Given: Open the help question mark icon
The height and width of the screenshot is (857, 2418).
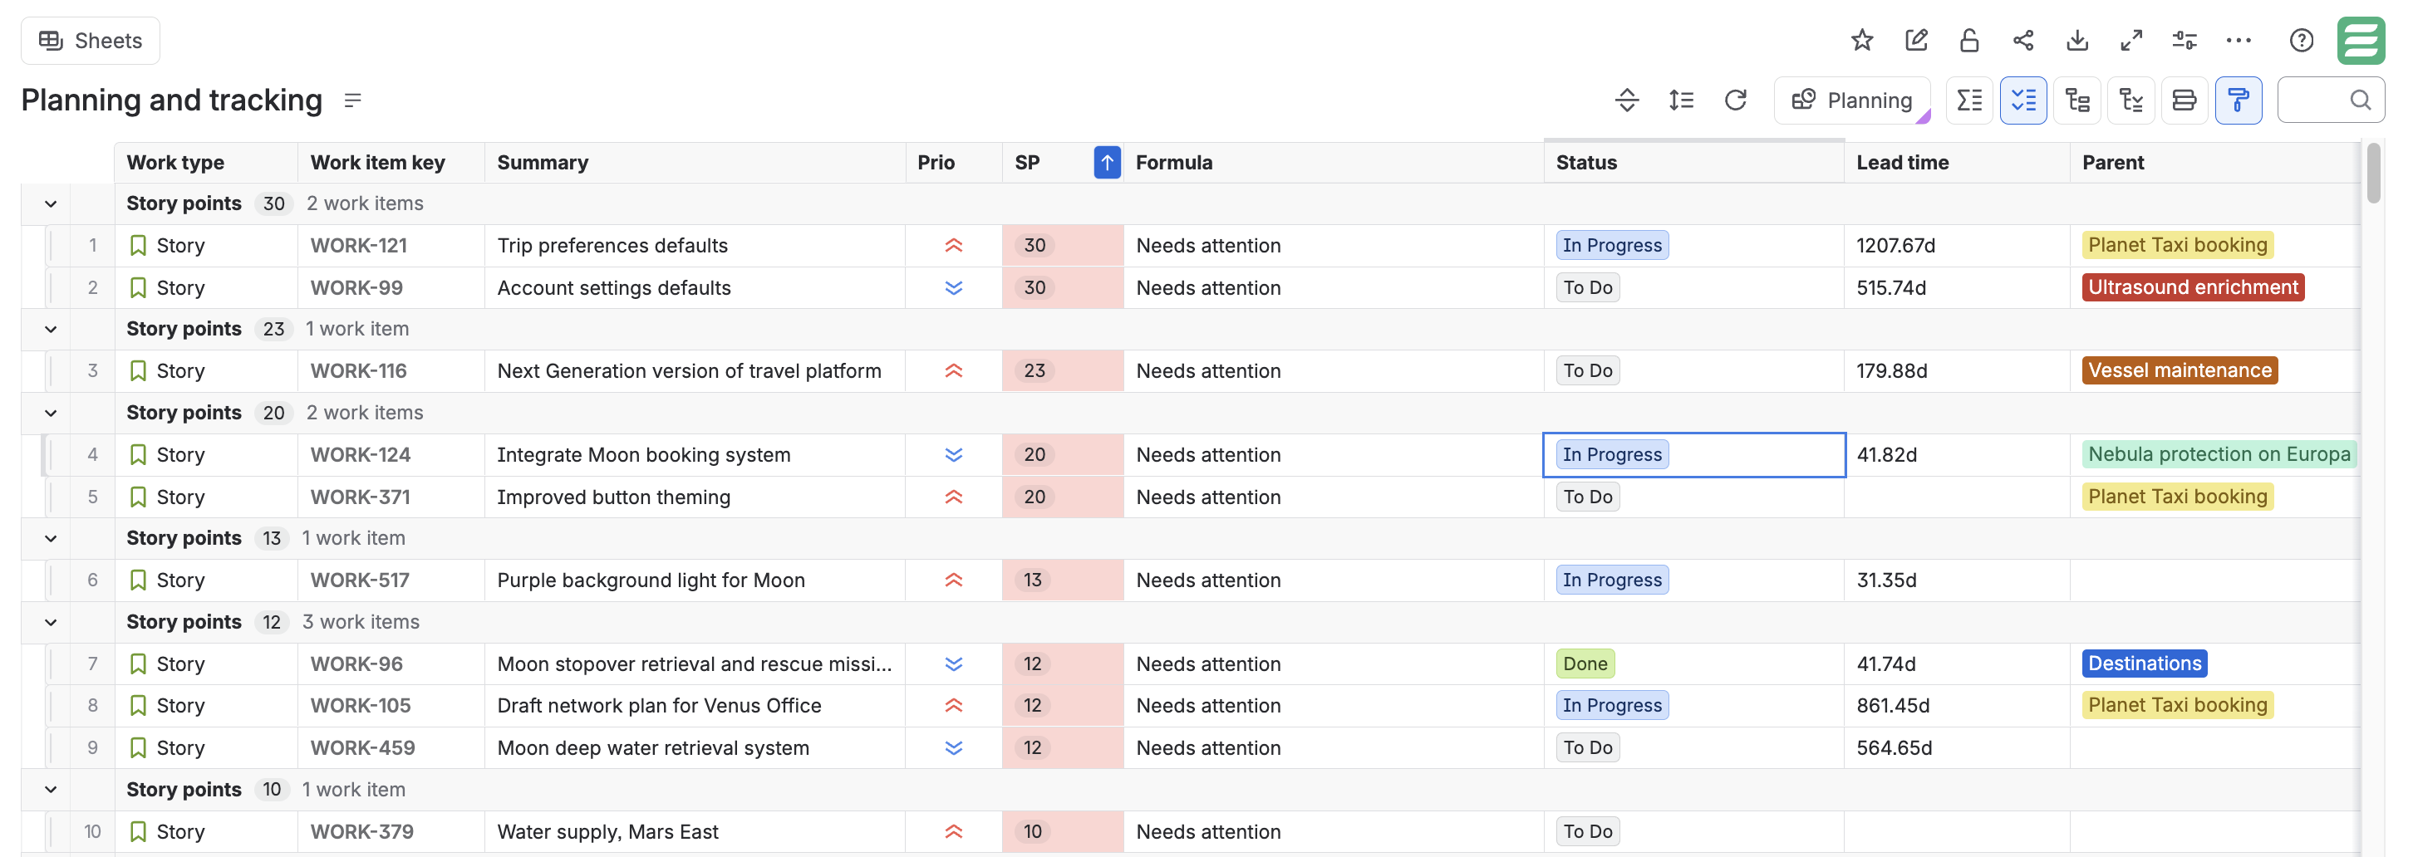Looking at the screenshot, I should point(2301,41).
